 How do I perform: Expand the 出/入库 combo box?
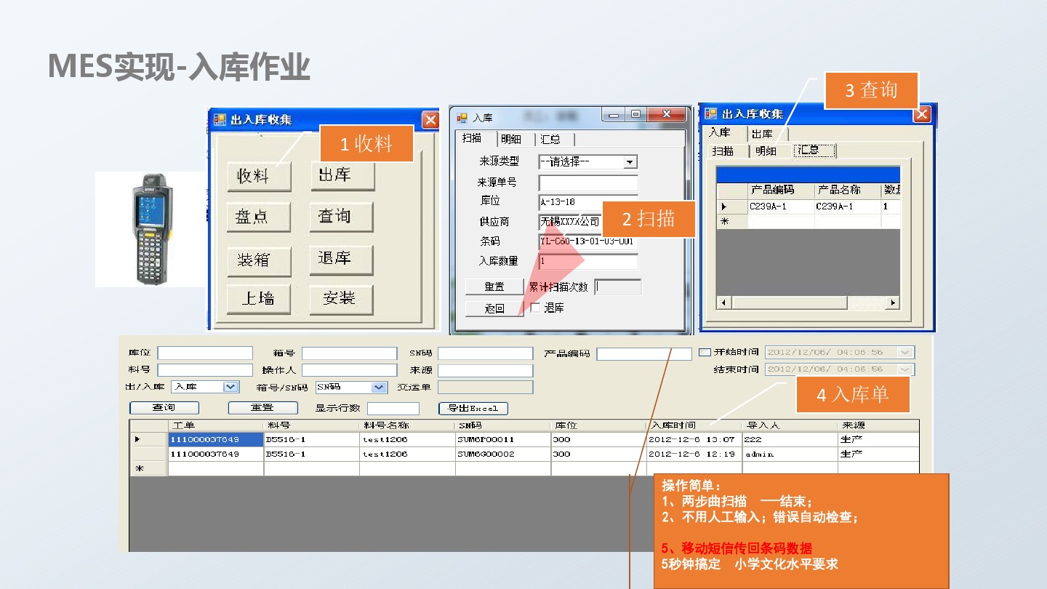[x=230, y=388]
